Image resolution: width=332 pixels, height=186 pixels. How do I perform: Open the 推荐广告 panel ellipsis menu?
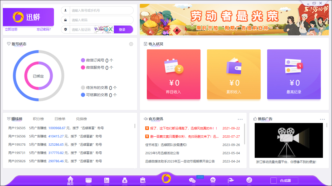322,119
